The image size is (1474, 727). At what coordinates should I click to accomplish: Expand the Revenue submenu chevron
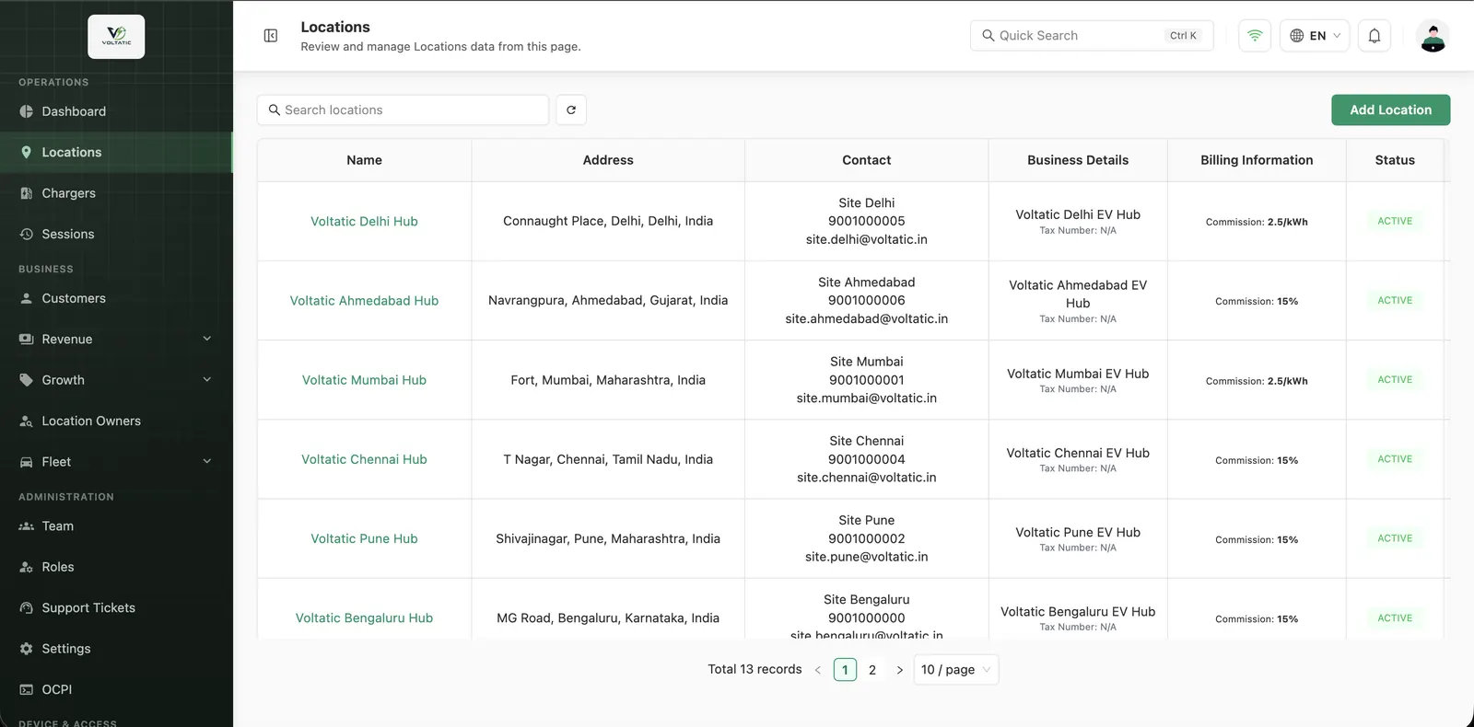(x=207, y=340)
